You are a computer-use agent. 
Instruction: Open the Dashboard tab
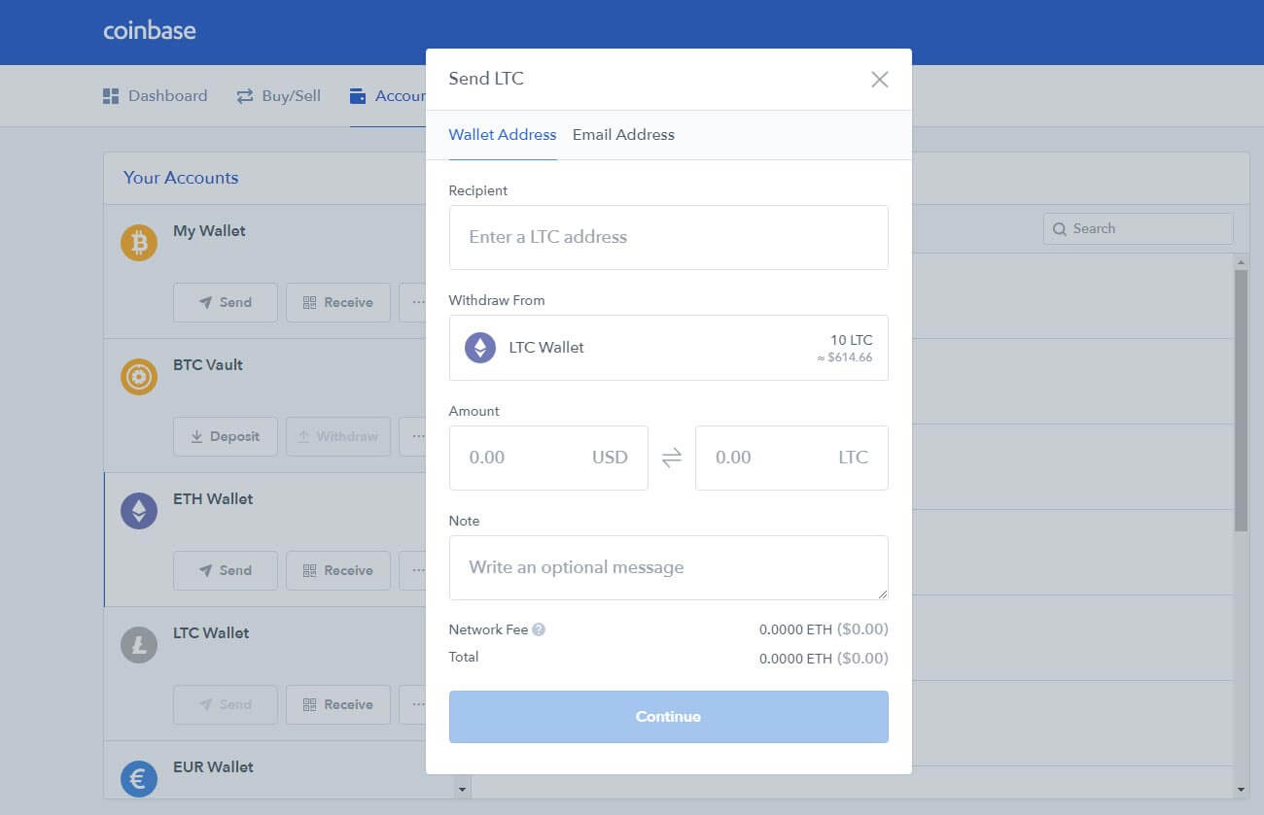[x=156, y=96]
